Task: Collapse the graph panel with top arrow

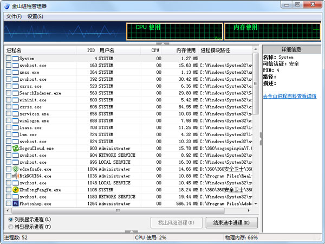Action: coord(162,43)
